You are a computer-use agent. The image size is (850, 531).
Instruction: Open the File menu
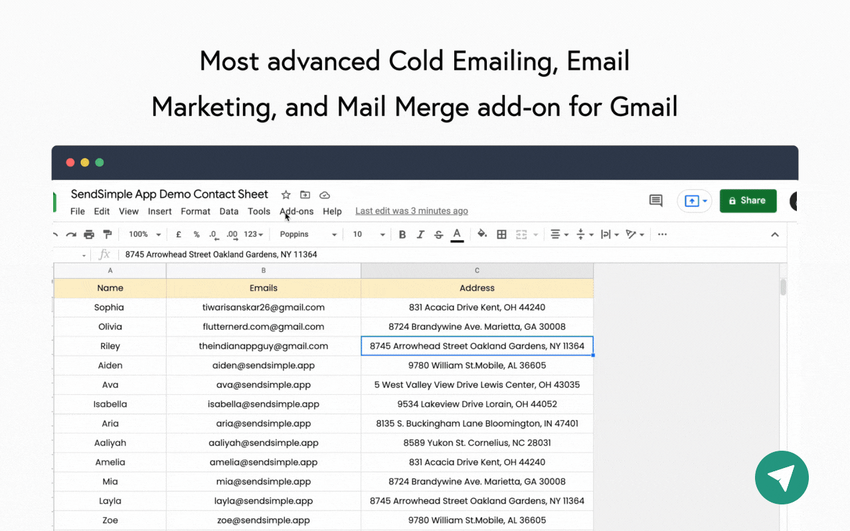point(78,211)
